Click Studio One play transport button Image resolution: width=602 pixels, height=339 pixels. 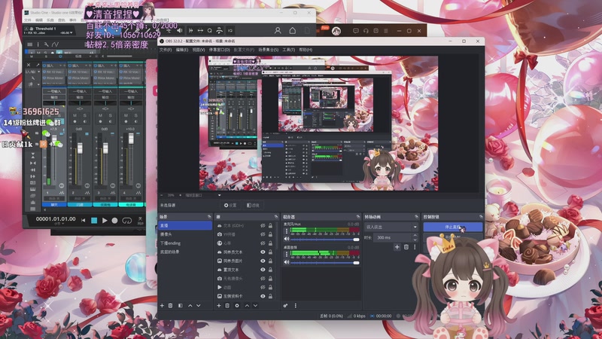(105, 221)
